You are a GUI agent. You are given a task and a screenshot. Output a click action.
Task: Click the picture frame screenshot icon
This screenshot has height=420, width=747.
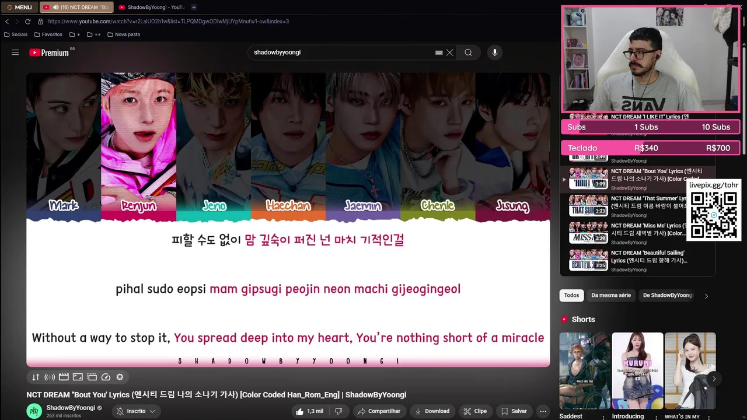click(x=78, y=377)
